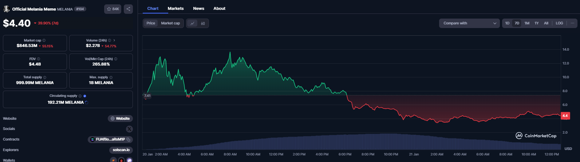
Task: Click the Total supply info icon
Action: coord(45,77)
